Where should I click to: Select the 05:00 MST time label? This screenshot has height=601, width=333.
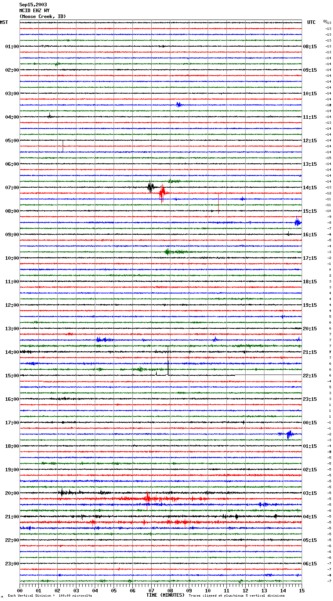[12, 141]
